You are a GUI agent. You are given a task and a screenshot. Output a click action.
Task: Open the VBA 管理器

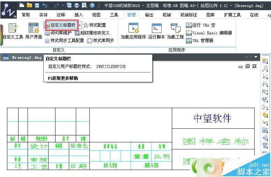point(200,41)
